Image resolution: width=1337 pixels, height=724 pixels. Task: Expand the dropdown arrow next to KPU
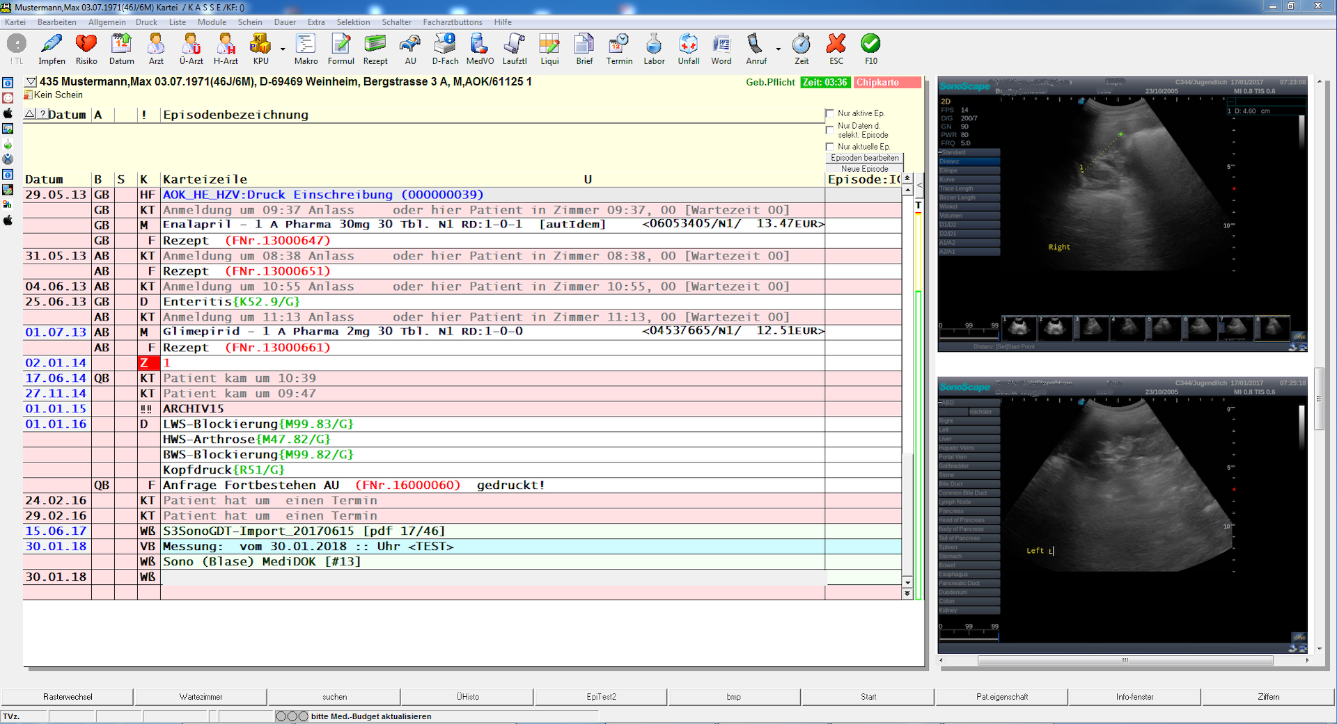[x=283, y=49]
